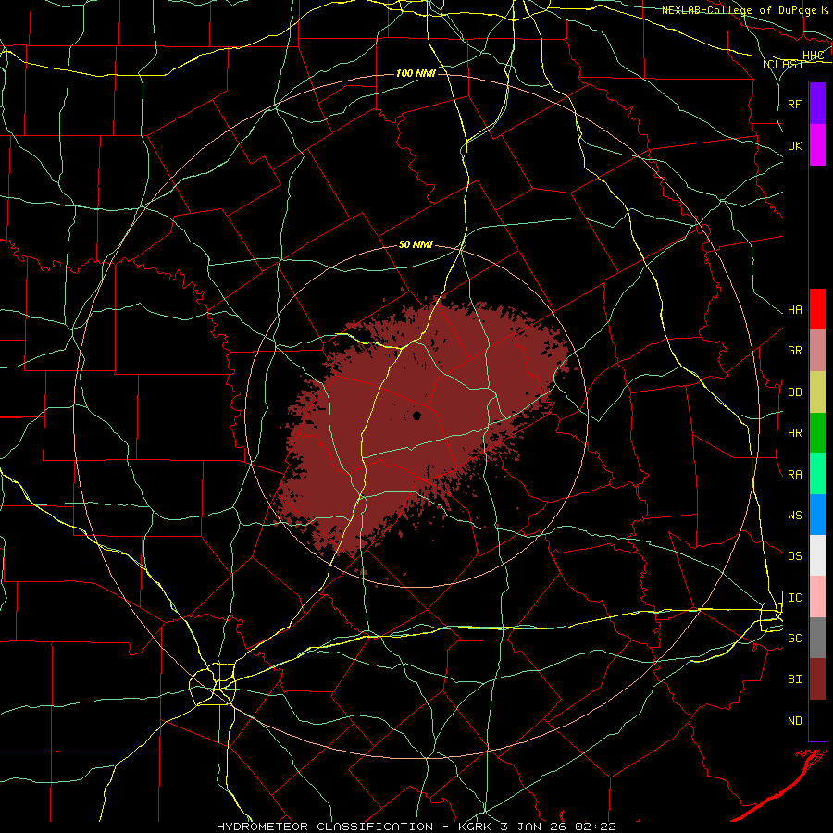The image size is (833, 833).
Task: Click the ND legend label
Action: tap(795, 721)
